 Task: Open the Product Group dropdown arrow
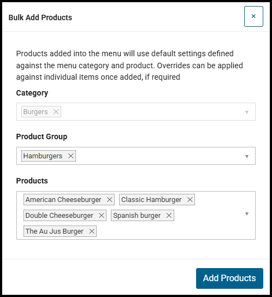(247, 157)
